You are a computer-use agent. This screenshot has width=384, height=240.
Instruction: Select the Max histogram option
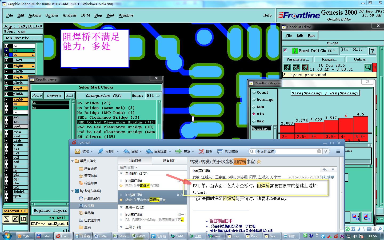(x=254, y=121)
